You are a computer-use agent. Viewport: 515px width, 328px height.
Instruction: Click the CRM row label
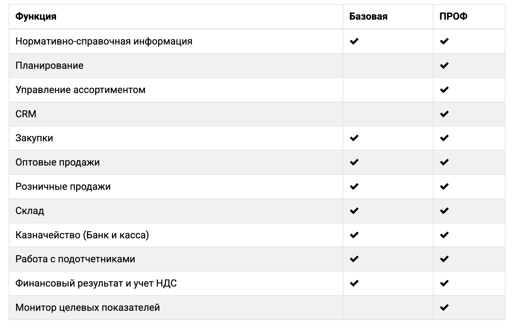pos(26,114)
